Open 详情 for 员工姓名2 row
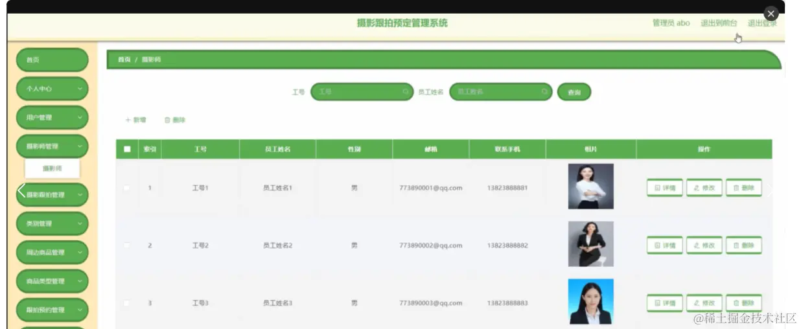The width and height of the screenshot is (801, 329). tap(664, 245)
